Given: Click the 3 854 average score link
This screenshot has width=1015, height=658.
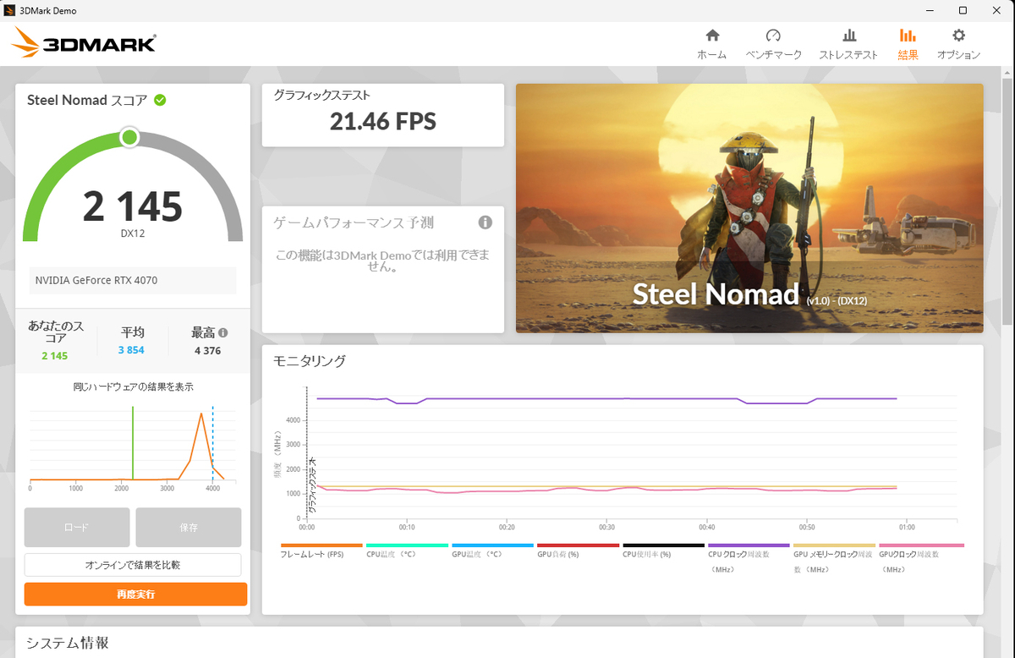Looking at the screenshot, I should point(131,350).
